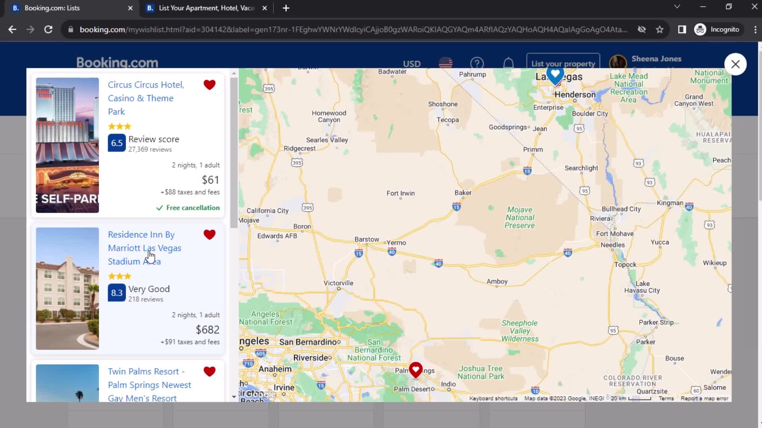
Task: Unsave Twin Palms Resort using its heart icon
Action: coord(210,371)
